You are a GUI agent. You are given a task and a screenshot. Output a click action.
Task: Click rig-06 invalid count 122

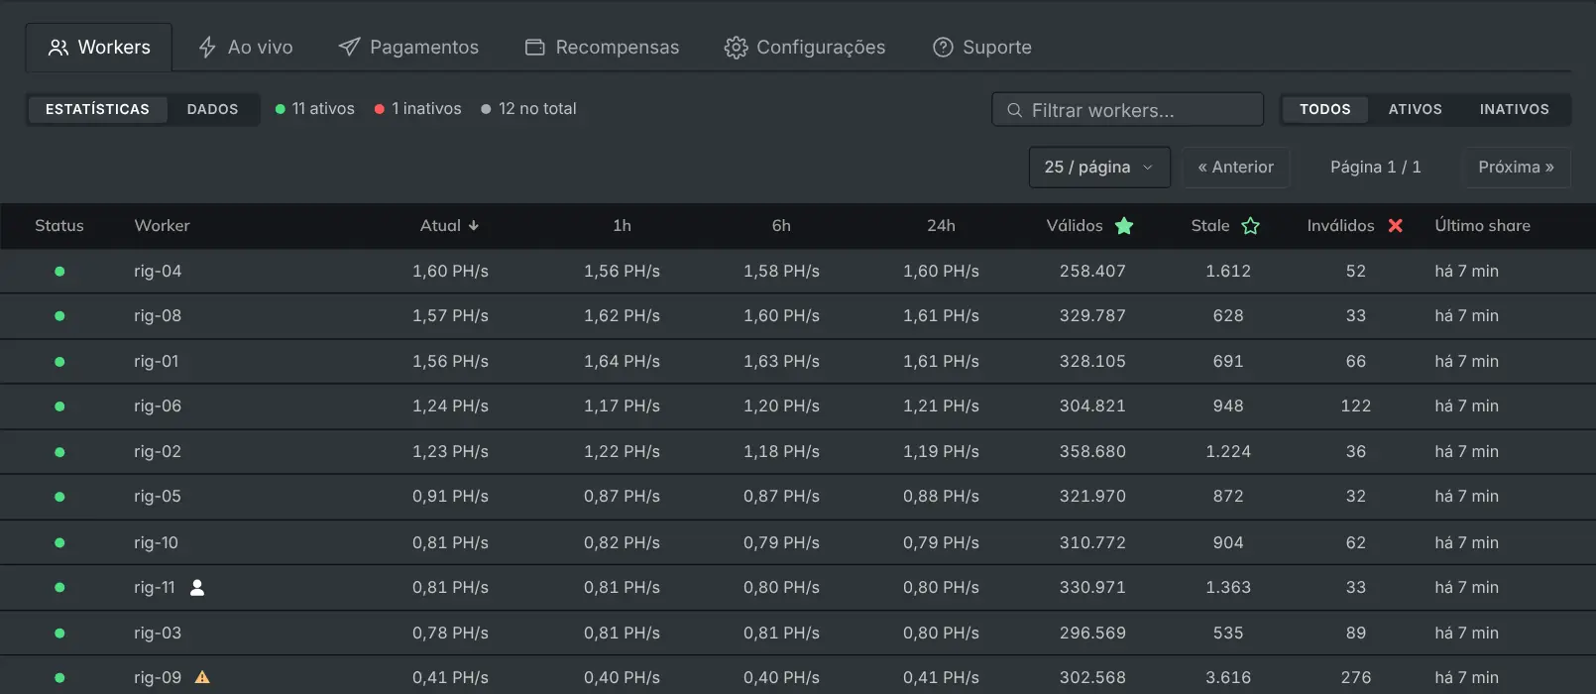pyautogui.click(x=1356, y=406)
